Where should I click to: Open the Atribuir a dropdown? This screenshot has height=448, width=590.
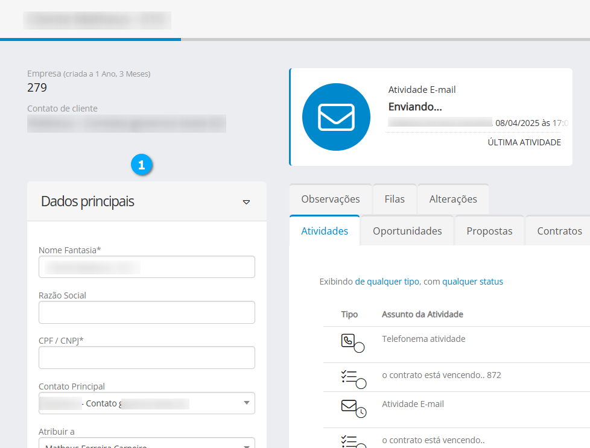tap(246, 445)
